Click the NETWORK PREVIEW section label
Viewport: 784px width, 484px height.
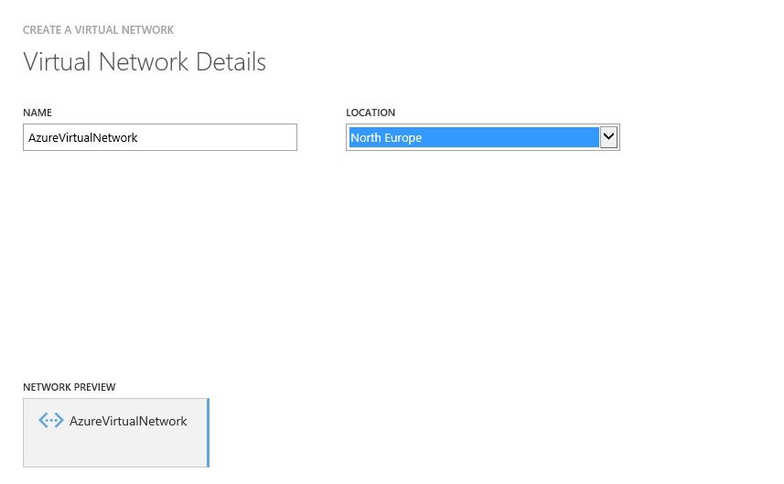pyautogui.click(x=69, y=387)
